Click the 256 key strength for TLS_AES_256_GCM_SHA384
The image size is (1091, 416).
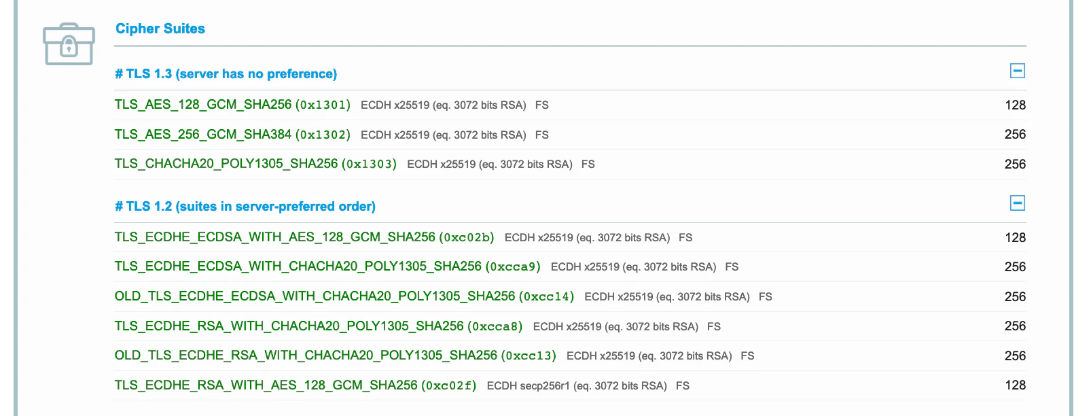[1015, 135]
